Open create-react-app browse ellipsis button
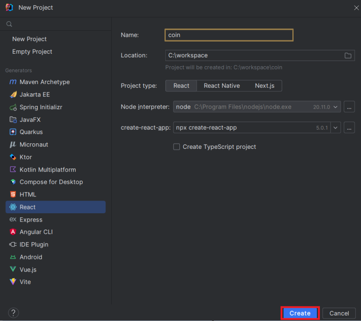The width and height of the screenshot is (361, 321). click(349, 128)
